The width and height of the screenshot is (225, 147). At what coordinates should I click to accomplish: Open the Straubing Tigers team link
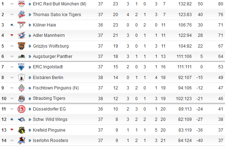(49, 98)
